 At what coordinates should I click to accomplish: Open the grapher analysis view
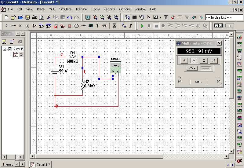(156, 17)
